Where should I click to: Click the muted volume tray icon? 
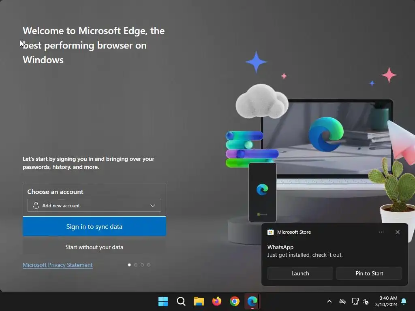(366, 301)
